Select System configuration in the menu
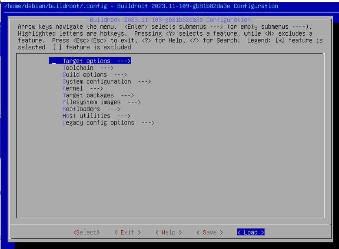Viewport: 339px width, 249px height. click(x=96, y=81)
